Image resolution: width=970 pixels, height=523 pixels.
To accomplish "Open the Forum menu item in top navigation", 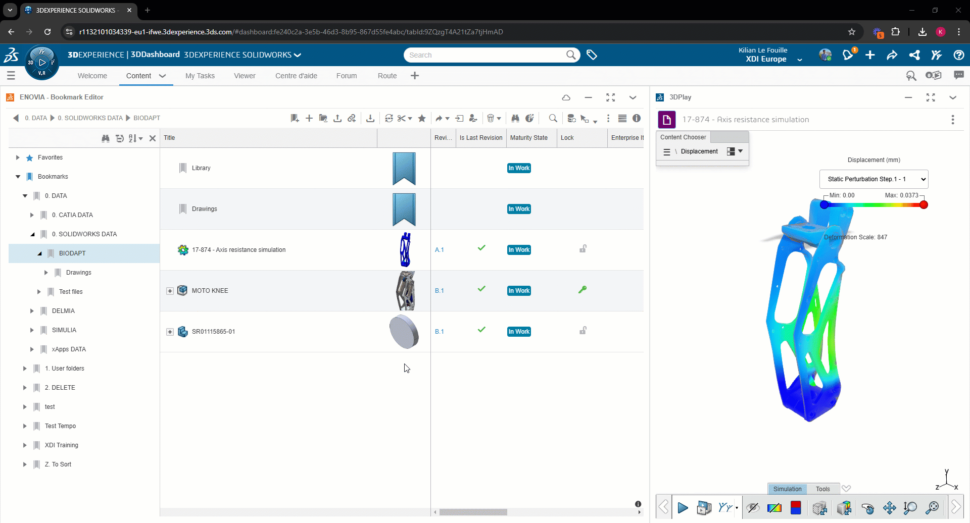I will 346,76.
